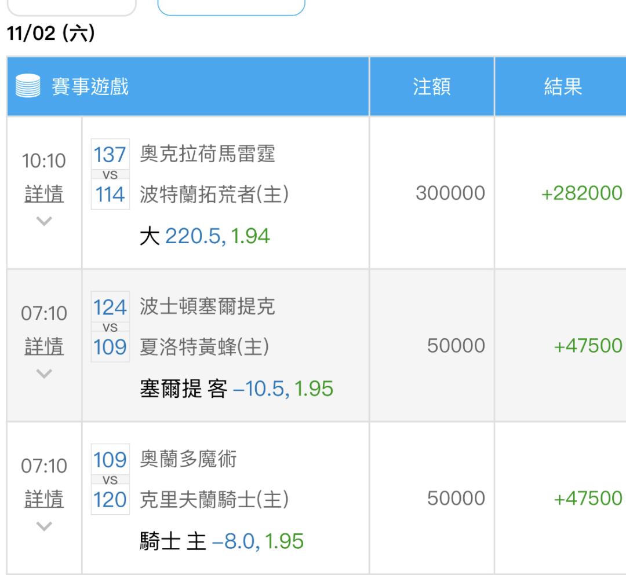Image resolution: width=626 pixels, height=575 pixels.
Task: Expand chevron under 10:10 game details
Action: 44,221
